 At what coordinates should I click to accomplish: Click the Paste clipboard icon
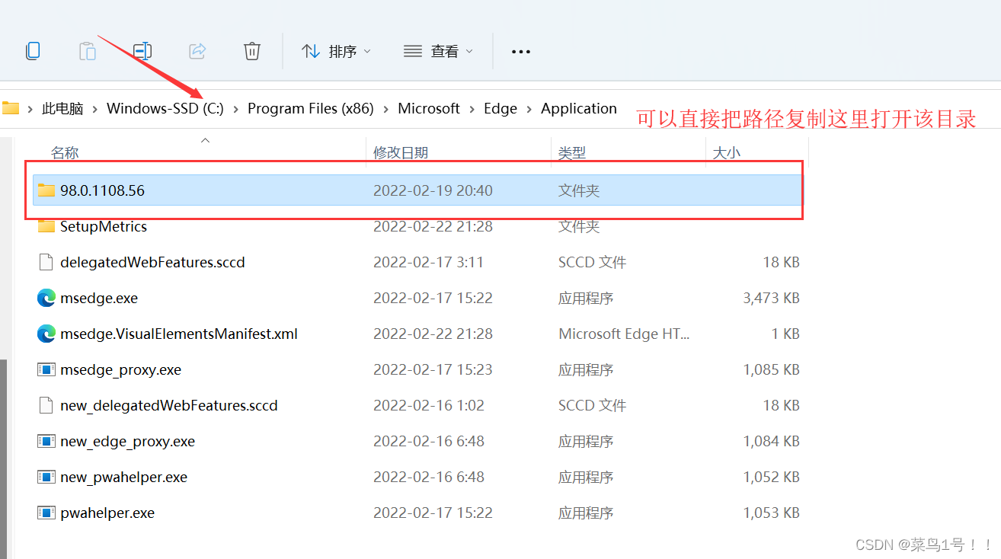(x=88, y=51)
